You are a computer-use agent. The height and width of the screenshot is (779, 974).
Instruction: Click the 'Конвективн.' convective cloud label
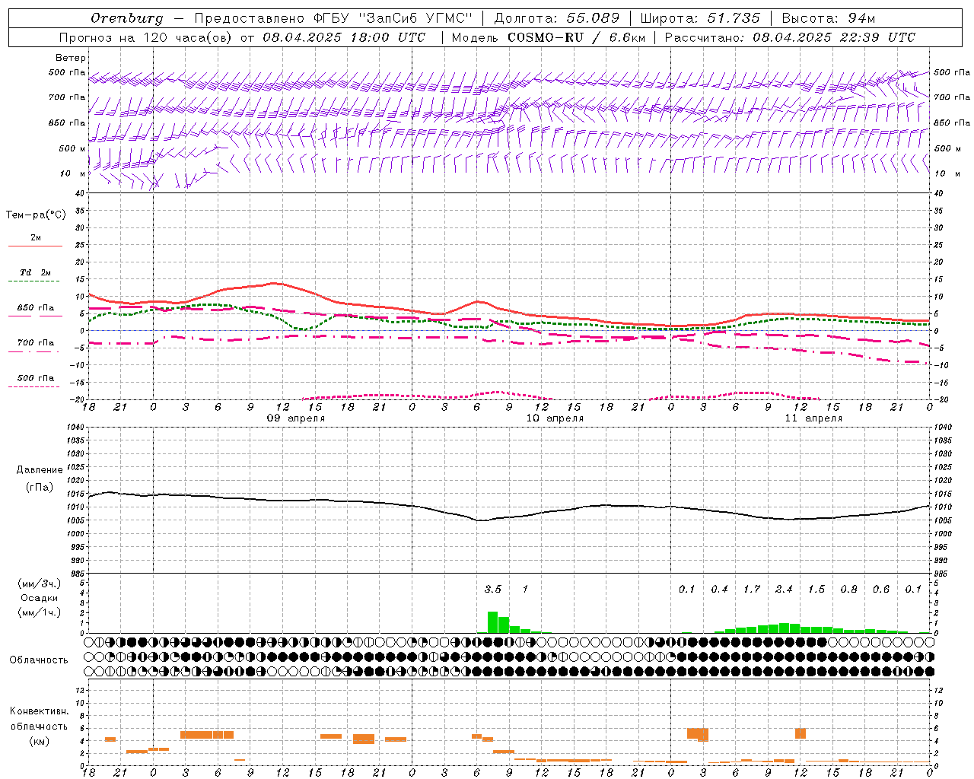(x=40, y=711)
